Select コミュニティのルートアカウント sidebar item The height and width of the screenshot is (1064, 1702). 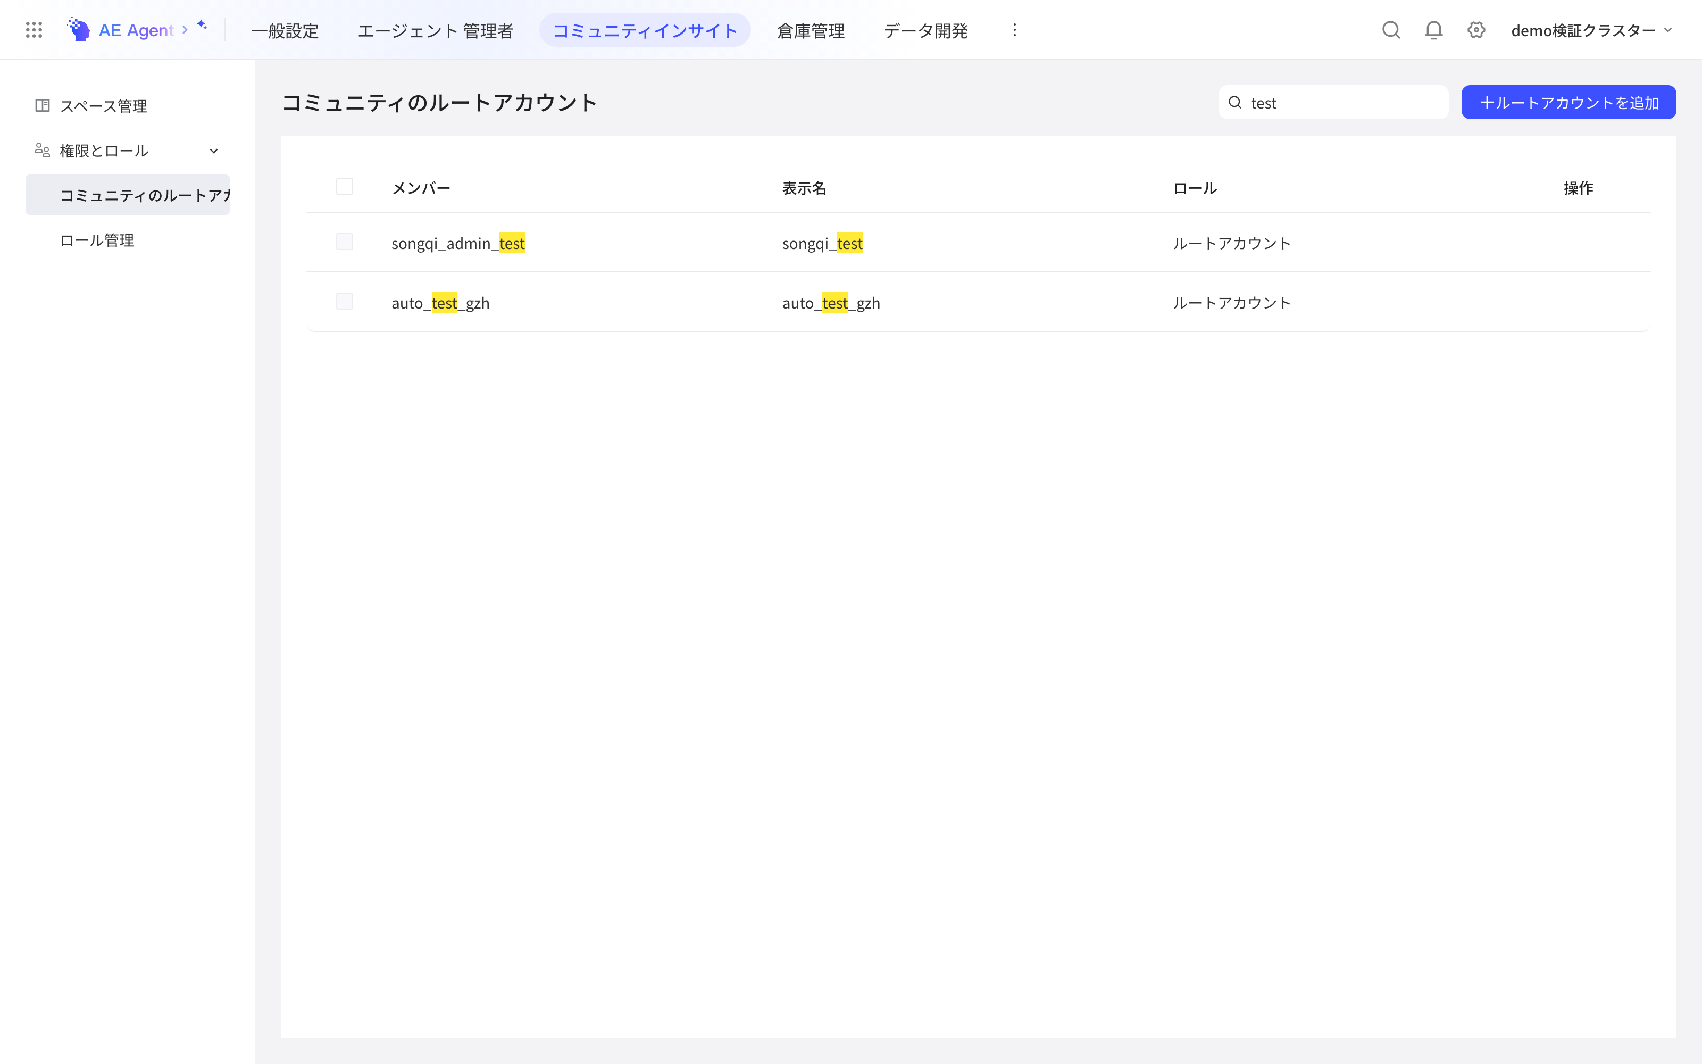pyautogui.click(x=127, y=195)
